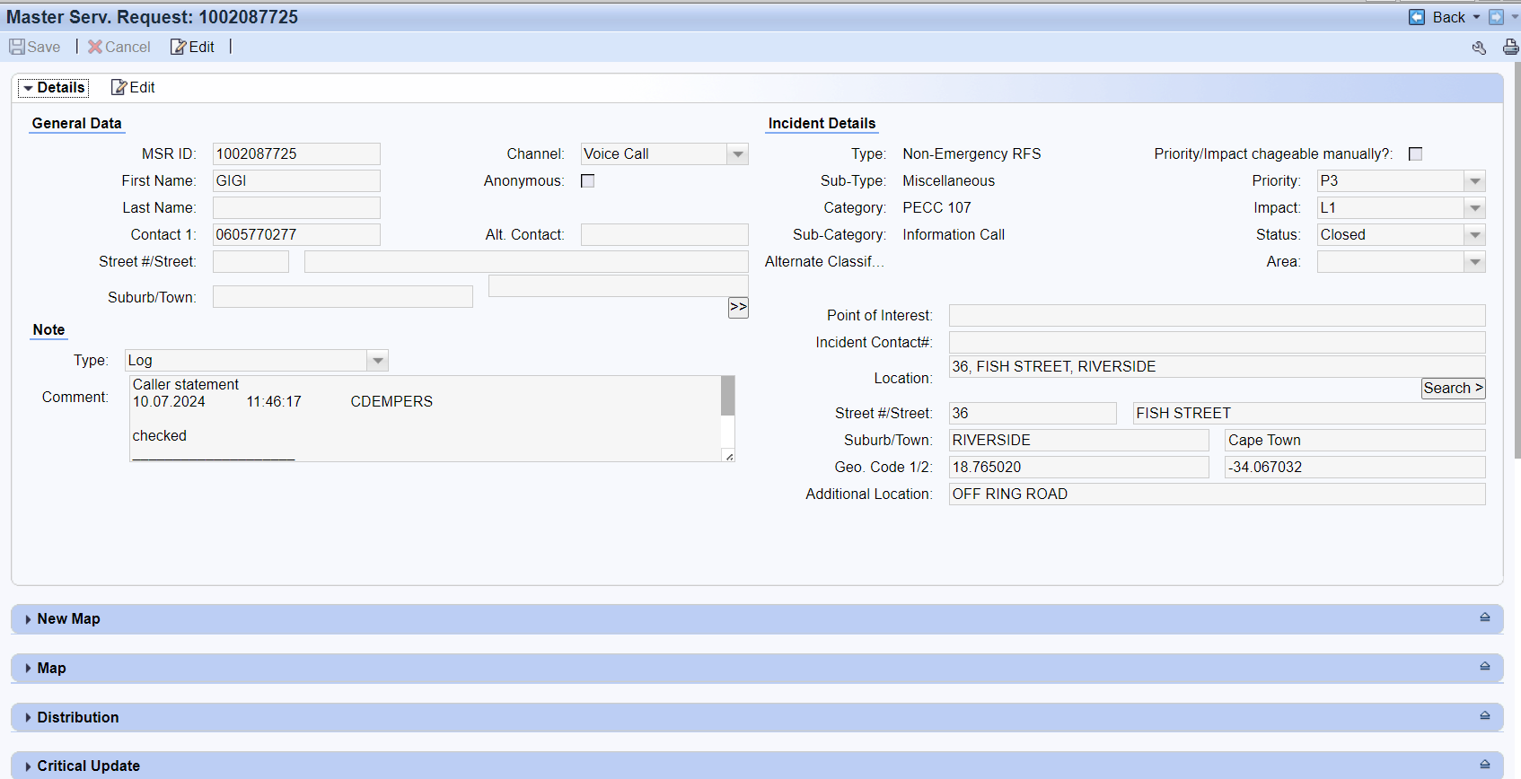Screen dimensions: 1521x779
Task: Open the Note Type Log dropdown
Action: [x=378, y=361]
